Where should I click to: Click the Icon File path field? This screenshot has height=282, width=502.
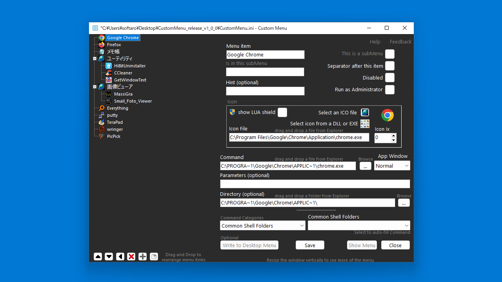[299, 137]
